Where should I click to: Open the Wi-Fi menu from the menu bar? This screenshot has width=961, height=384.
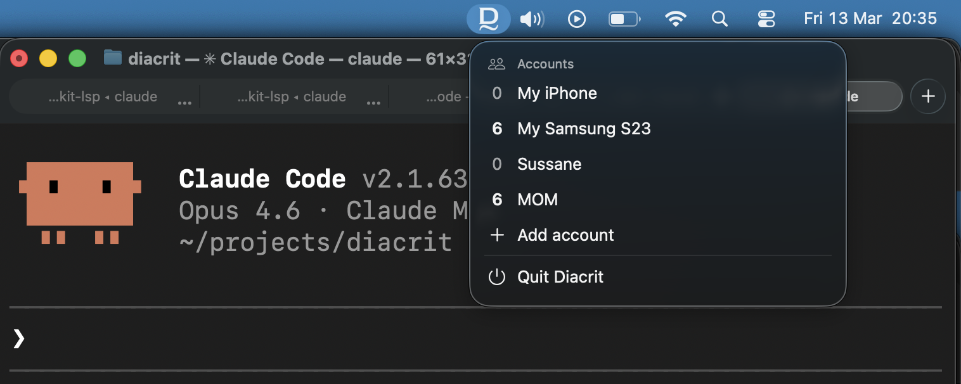(x=676, y=18)
